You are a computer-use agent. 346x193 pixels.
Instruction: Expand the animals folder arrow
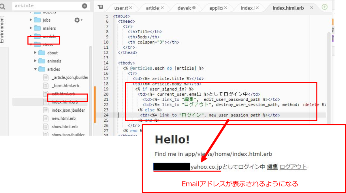click(x=35, y=61)
